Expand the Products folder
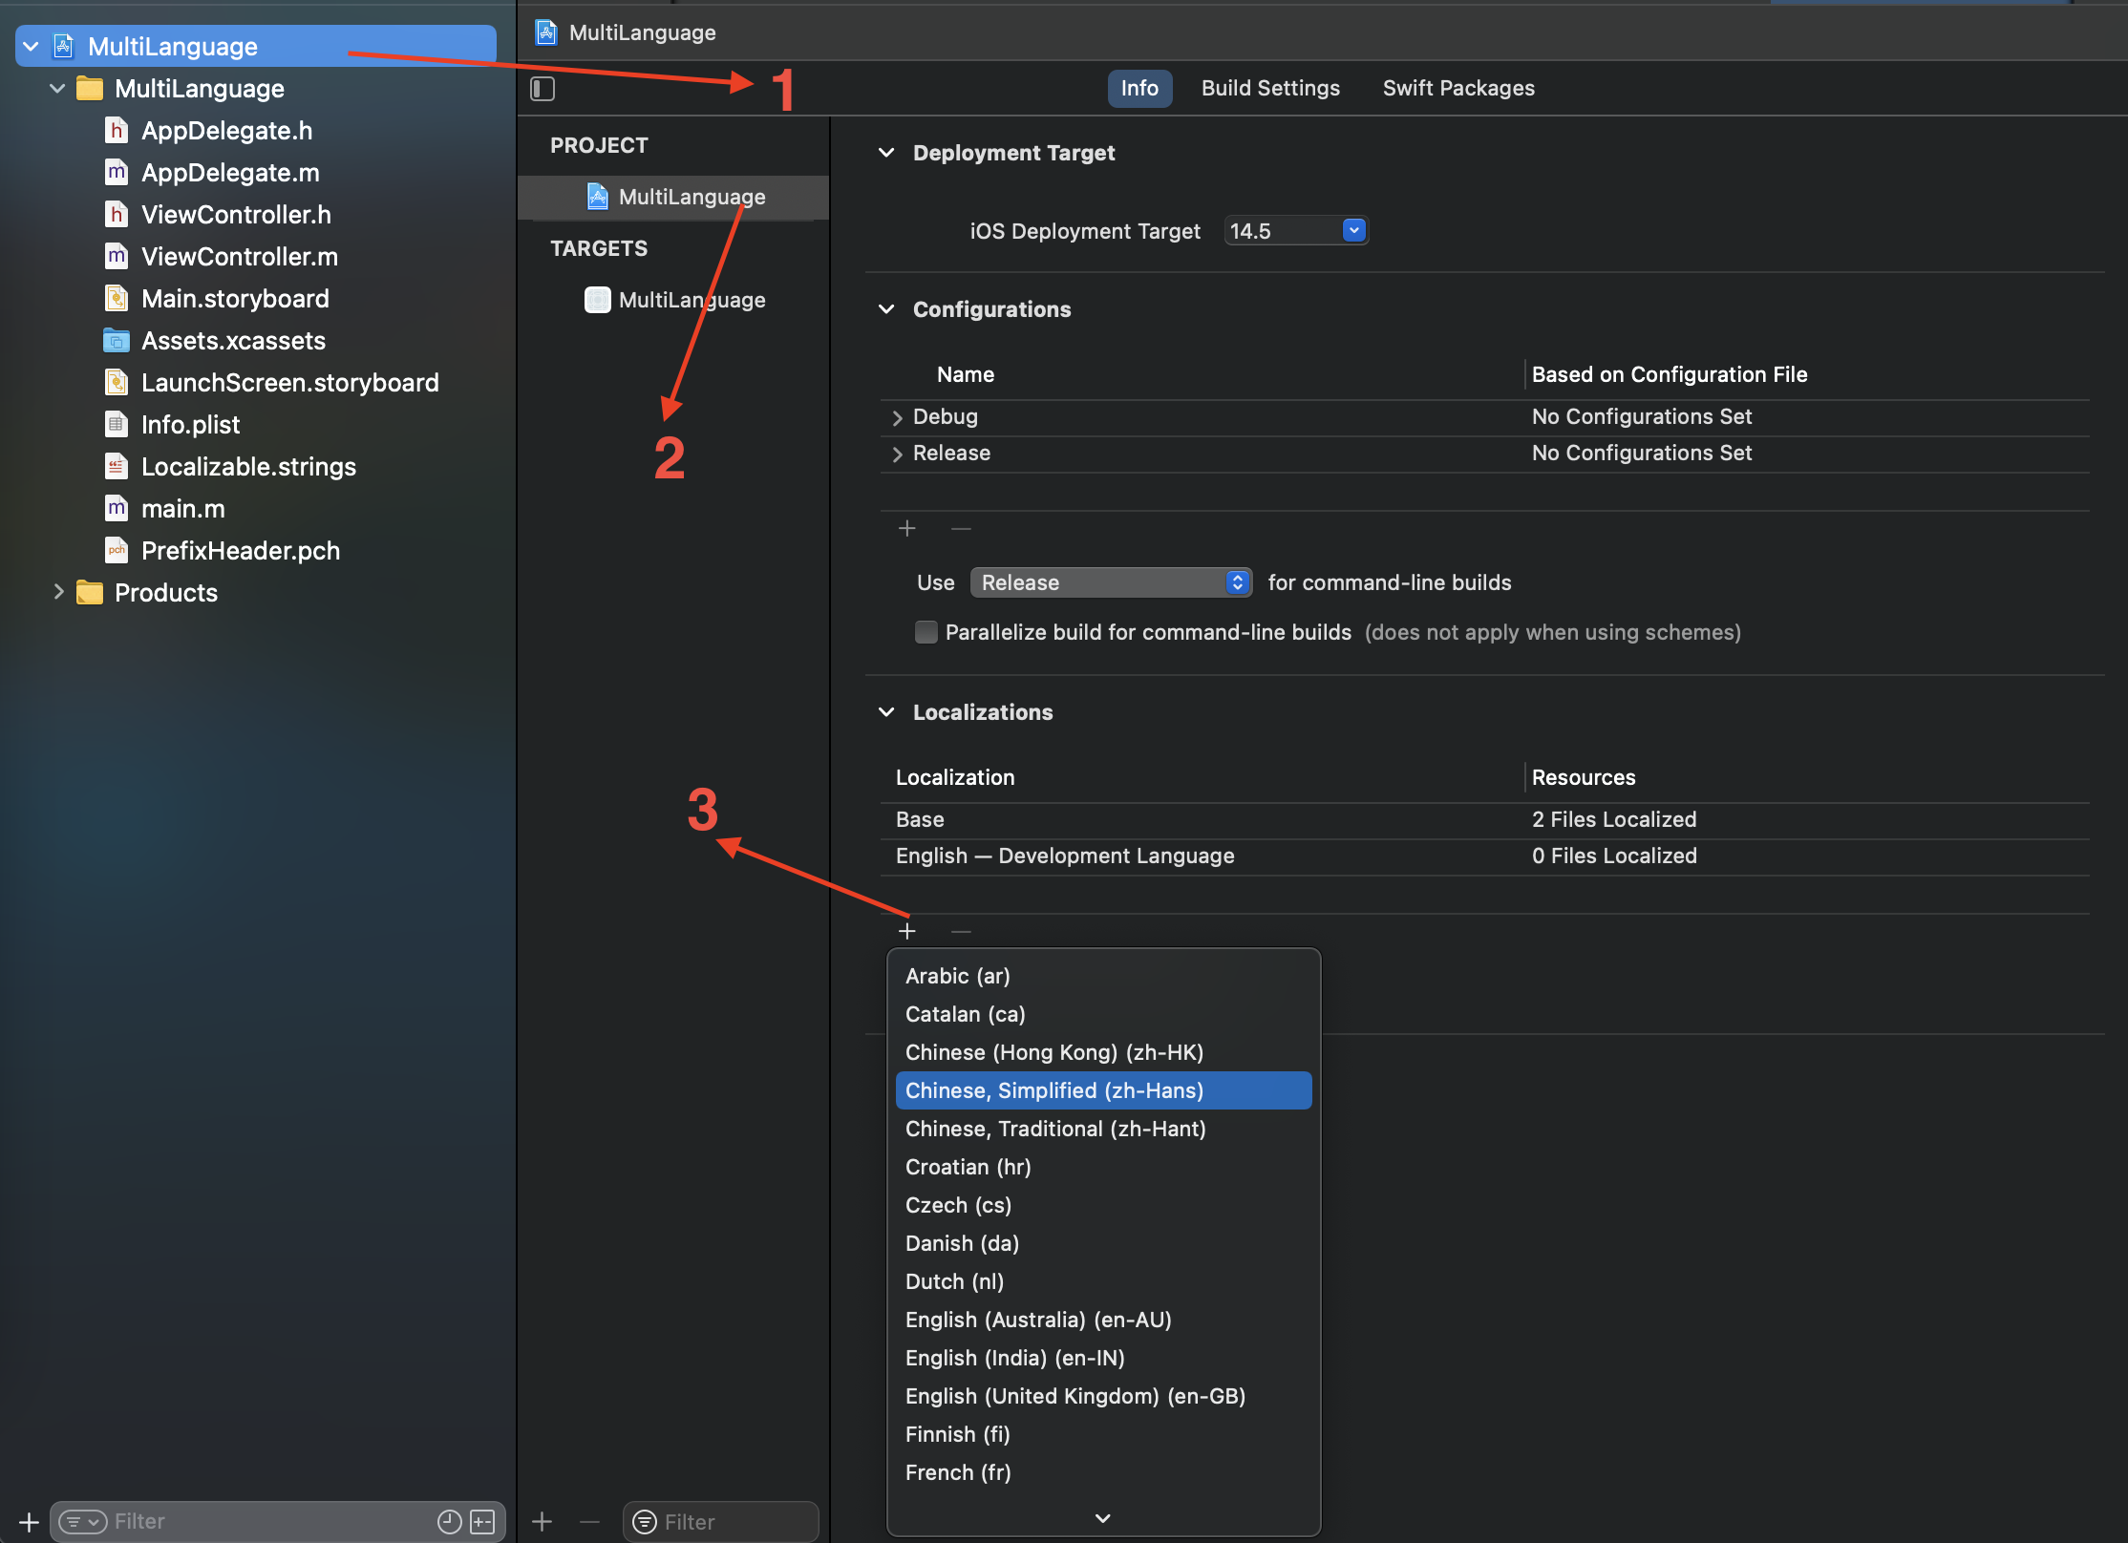The height and width of the screenshot is (1543, 2128). pyautogui.click(x=57, y=592)
